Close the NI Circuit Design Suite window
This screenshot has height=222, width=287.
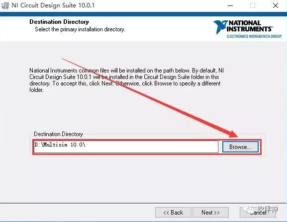coord(276,5)
